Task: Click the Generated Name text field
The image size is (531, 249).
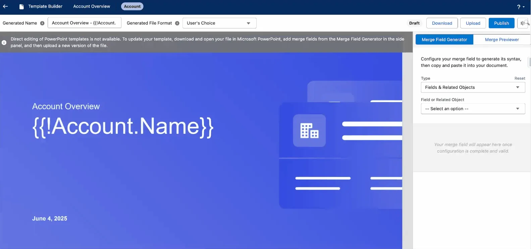Action: pyautogui.click(x=85, y=23)
